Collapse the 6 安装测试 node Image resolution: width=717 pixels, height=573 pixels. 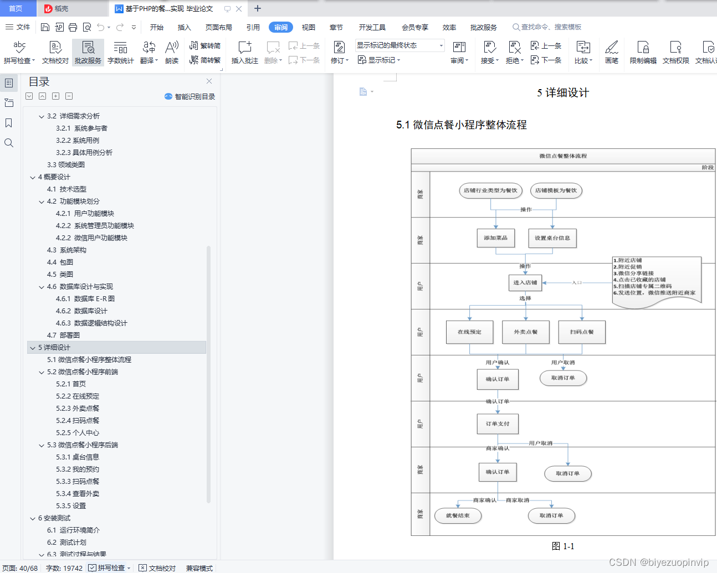click(x=33, y=518)
